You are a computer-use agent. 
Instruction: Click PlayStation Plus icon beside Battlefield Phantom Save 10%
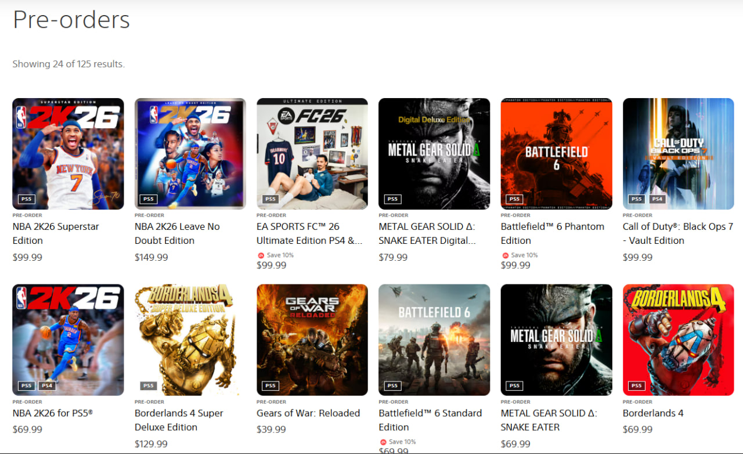click(x=505, y=255)
